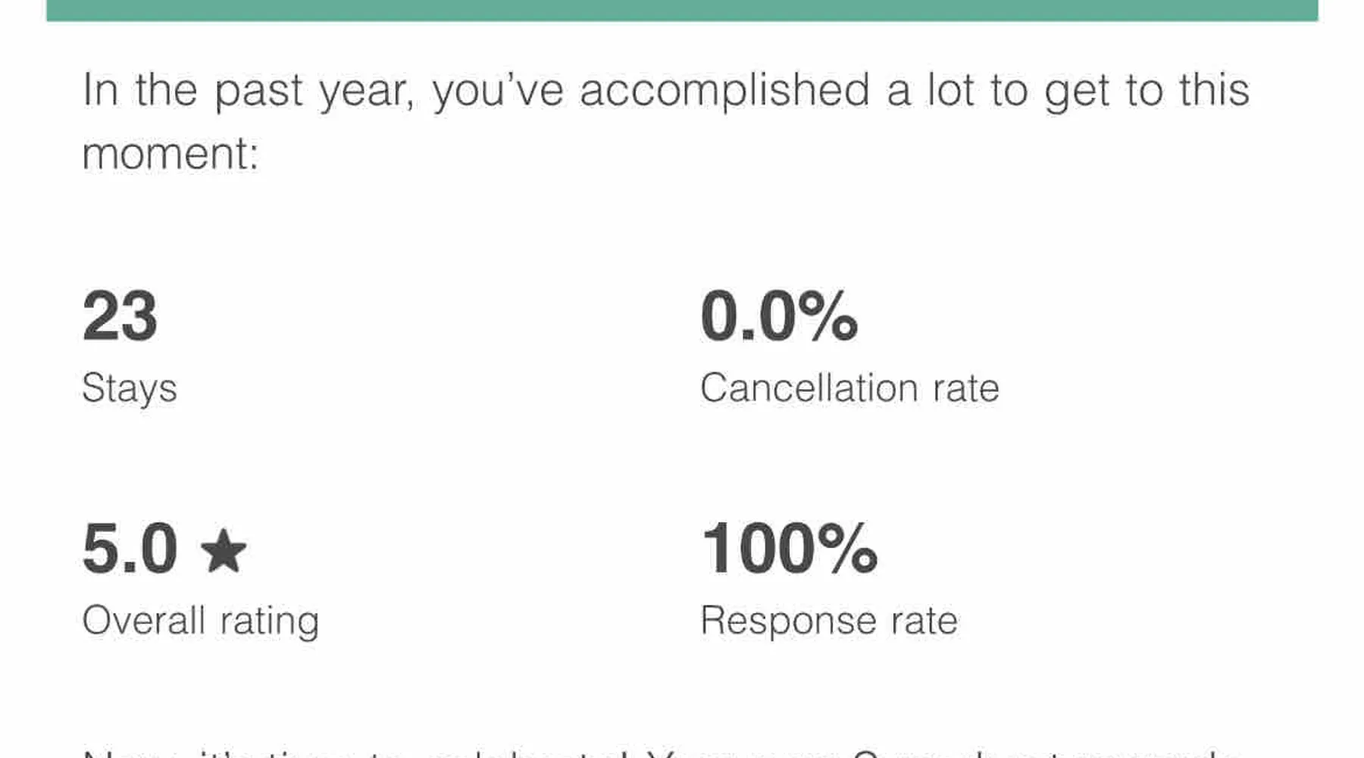This screenshot has height=758, width=1364.
Task: Click the word "moment:" in the intro
Action: 170,154
